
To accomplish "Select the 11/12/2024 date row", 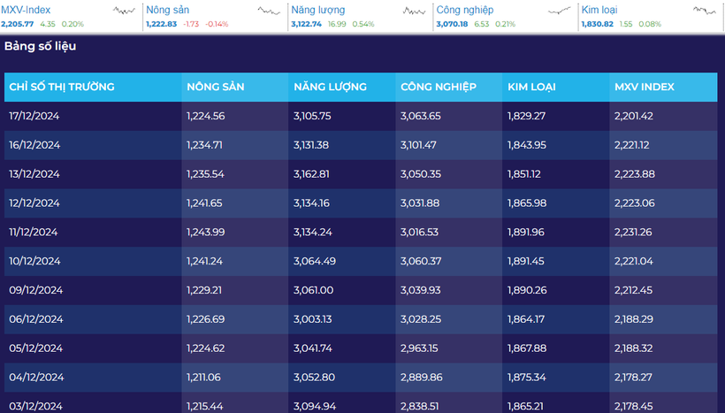I will pyautogui.click(x=34, y=232).
